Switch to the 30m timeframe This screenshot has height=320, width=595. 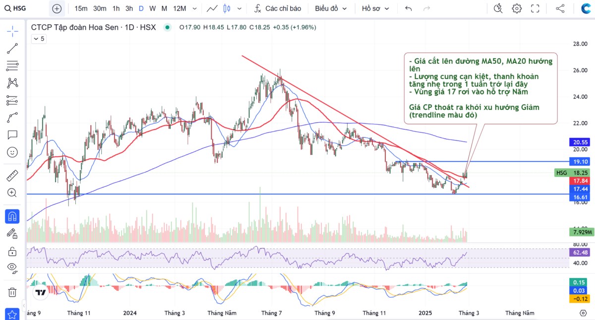100,8
